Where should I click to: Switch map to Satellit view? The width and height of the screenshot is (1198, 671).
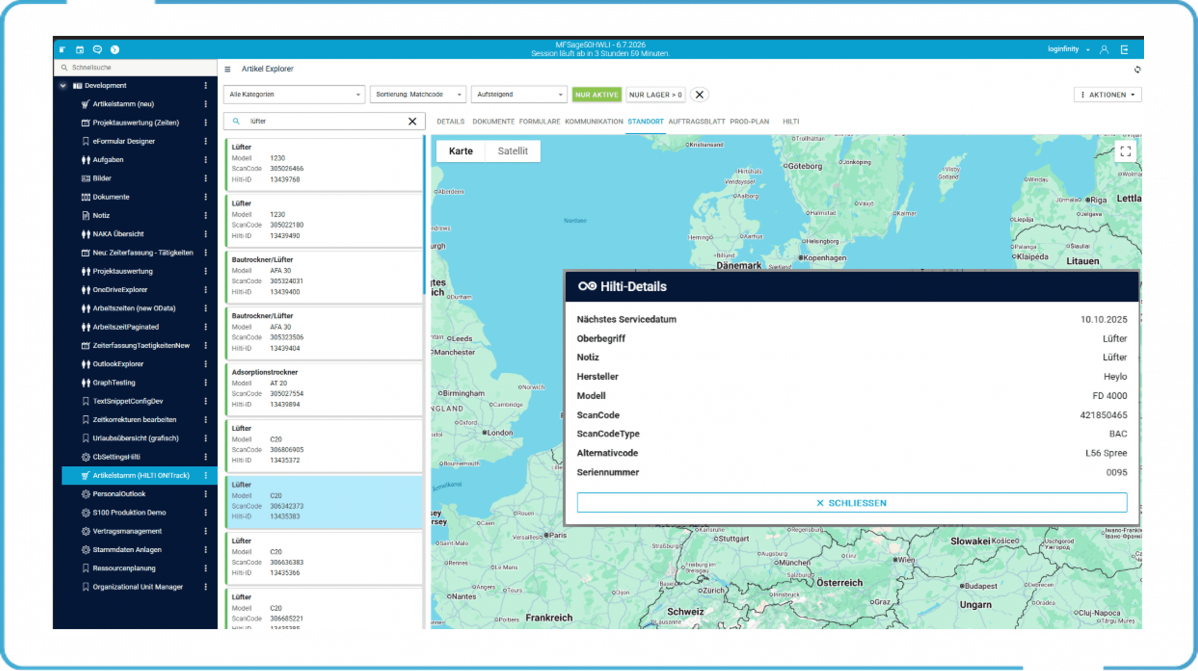click(512, 151)
